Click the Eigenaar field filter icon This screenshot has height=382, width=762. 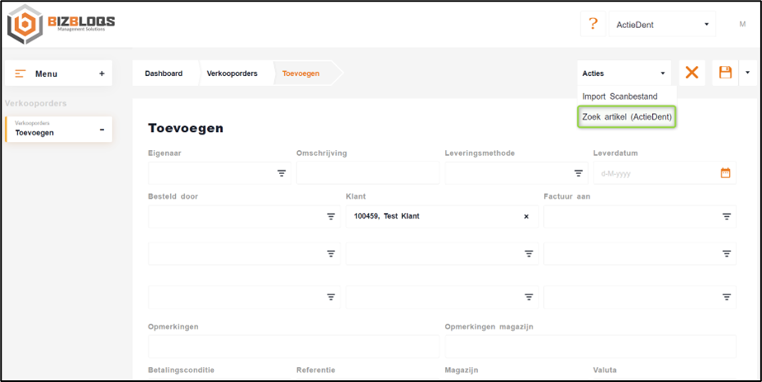click(282, 173)
